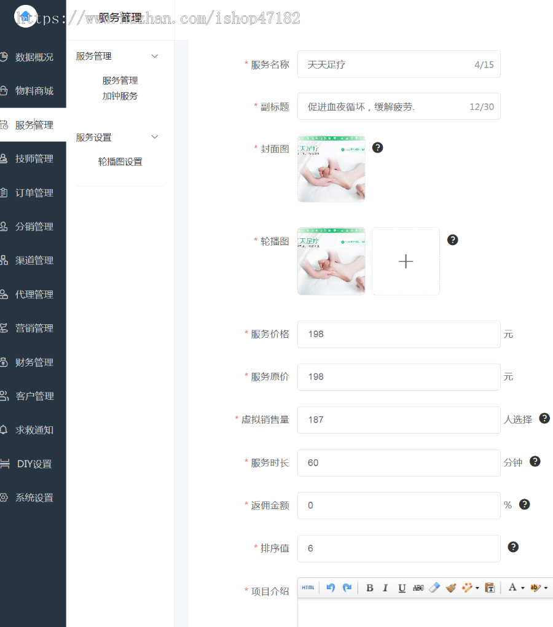Open 物料商城 in sidebar
The height and width of the screenshot is (627, 553).
(33, 91)
